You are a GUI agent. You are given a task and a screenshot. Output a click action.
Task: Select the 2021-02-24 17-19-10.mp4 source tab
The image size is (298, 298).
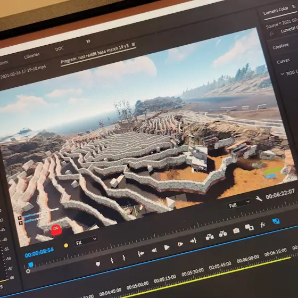pos(23,72)
